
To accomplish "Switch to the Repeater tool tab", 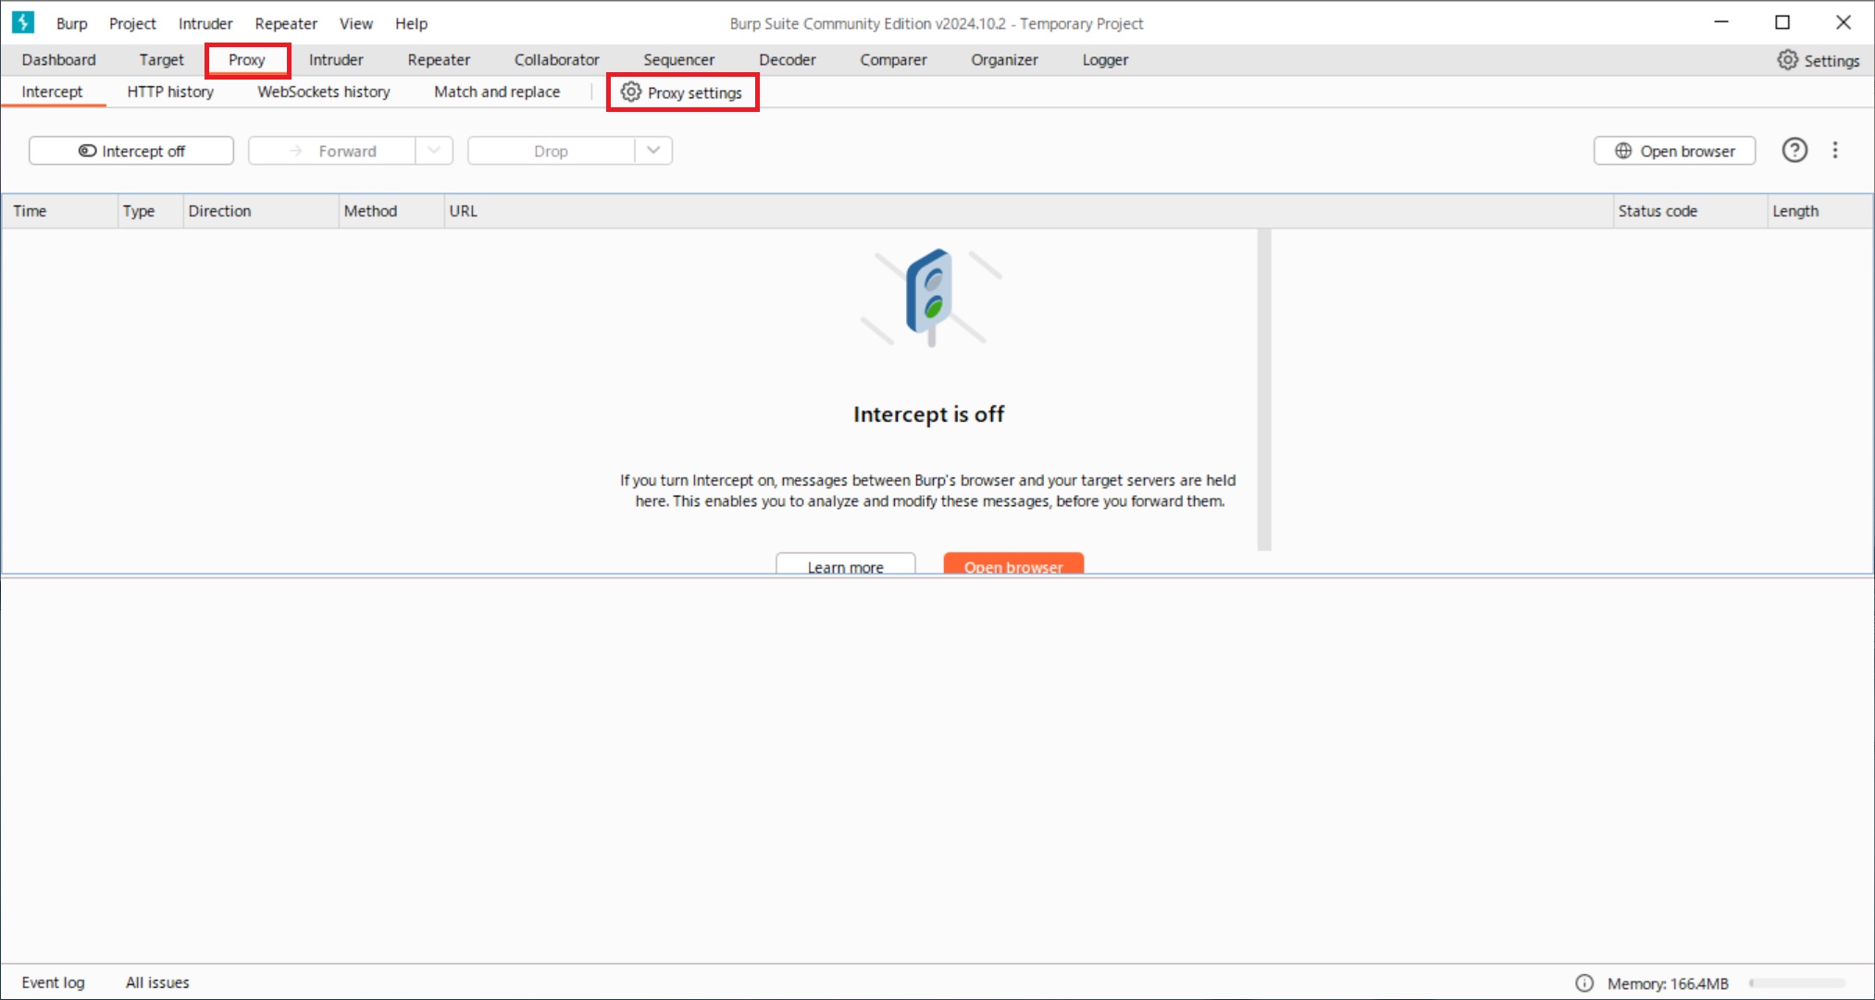I will (439, 59).
